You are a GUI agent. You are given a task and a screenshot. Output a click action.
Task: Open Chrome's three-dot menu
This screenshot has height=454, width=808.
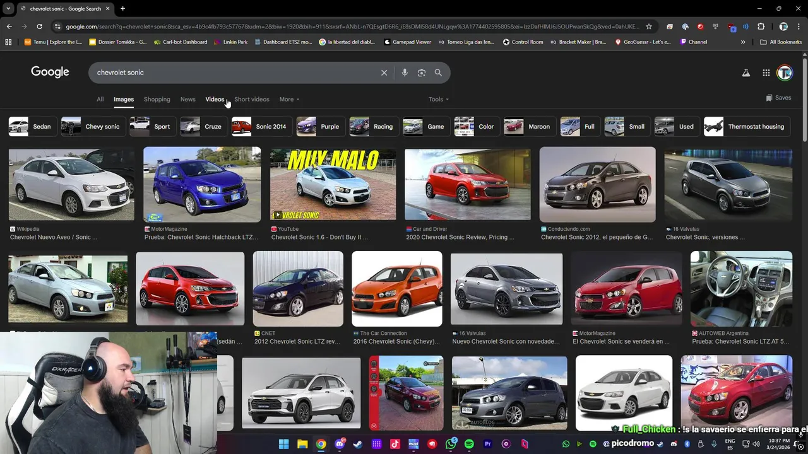(800, 26)
